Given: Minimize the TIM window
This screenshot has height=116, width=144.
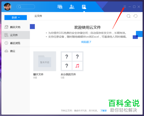Looking at the screenshot, I should pos(130,7).
